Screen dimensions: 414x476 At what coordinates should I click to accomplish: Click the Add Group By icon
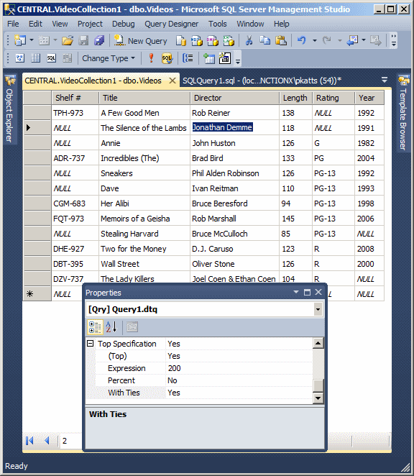(188, 58)
